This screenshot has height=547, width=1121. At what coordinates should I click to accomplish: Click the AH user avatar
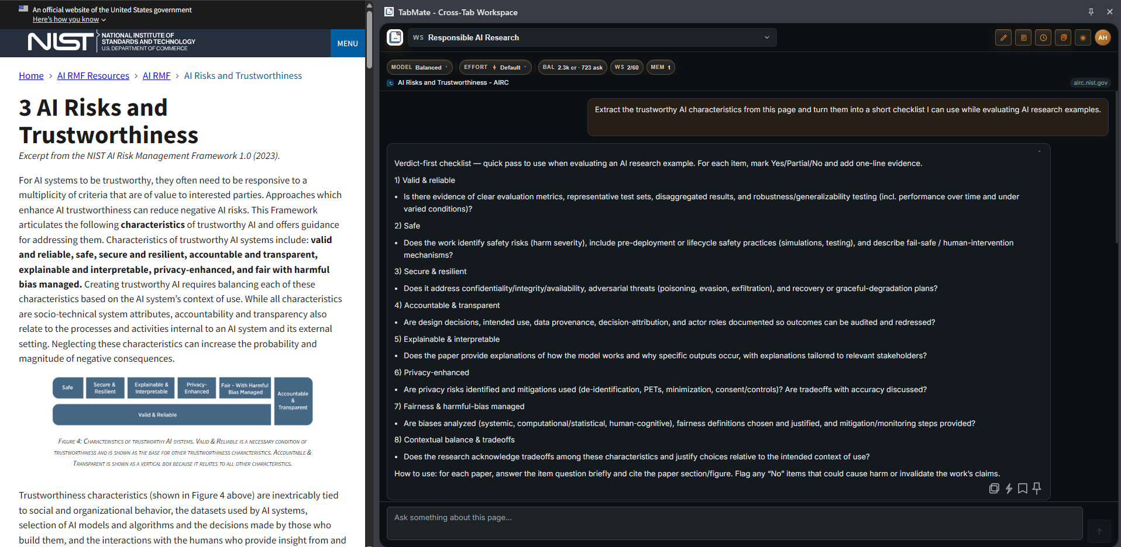[x=1103, y=38]
